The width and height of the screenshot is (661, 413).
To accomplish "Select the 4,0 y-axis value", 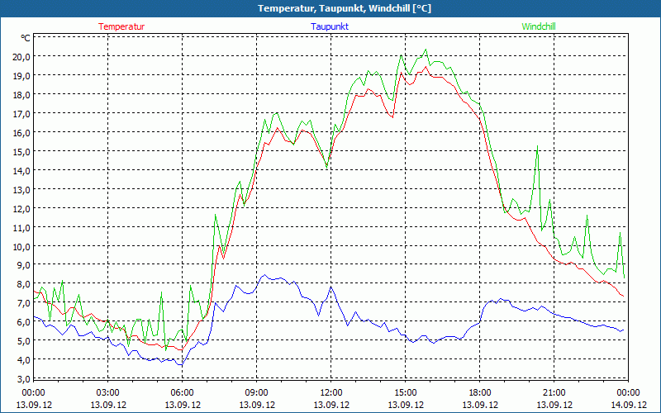I will coord(24,359).
